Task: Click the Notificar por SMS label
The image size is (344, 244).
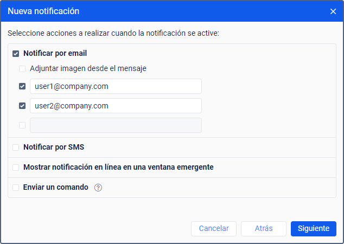Action: click(x=53, y=147)
